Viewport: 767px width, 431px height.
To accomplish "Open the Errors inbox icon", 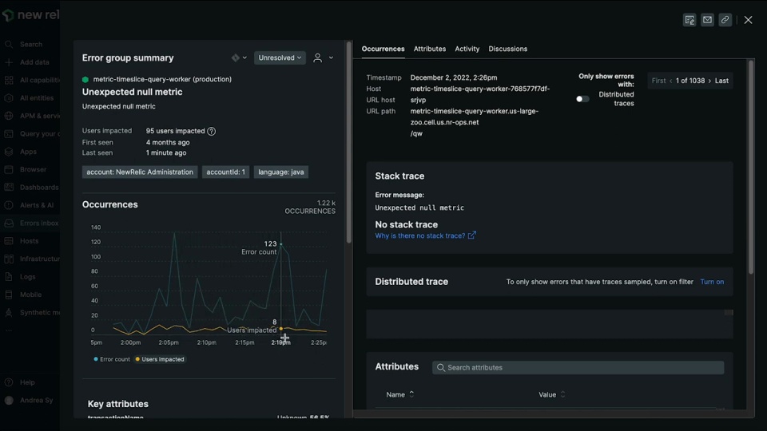I will pos(9,223).
